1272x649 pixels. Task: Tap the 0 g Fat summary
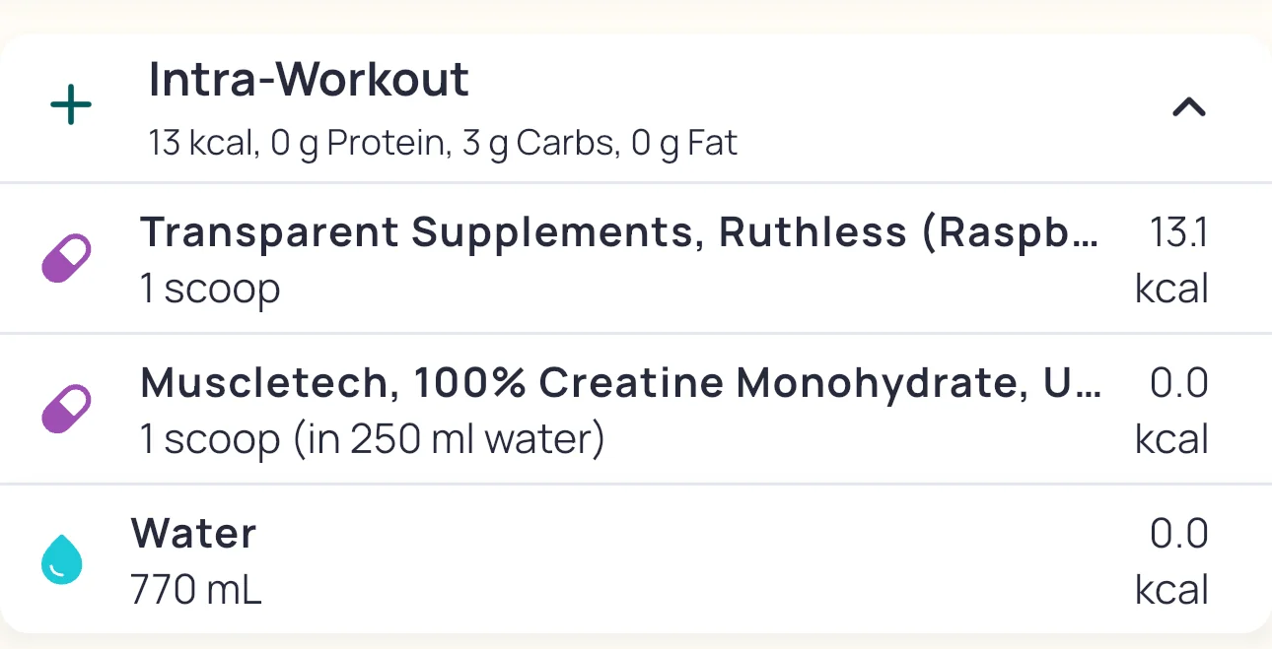684,144
